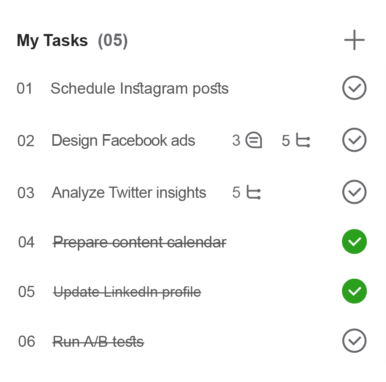Open subtasks icon on Analyze Twitter insights
Screen dimensions: 386x382
(x=253, y=192)
